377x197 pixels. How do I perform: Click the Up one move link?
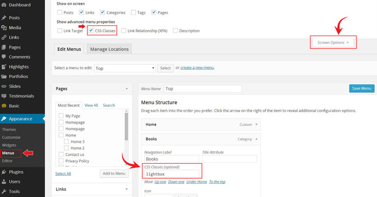tap(160, 181)
